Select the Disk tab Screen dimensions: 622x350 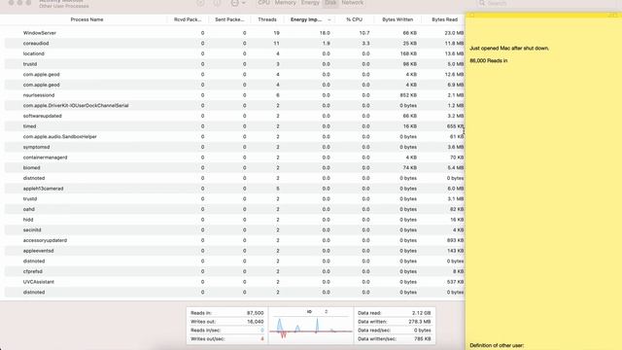pyautogui.click(x=330, y=2)
